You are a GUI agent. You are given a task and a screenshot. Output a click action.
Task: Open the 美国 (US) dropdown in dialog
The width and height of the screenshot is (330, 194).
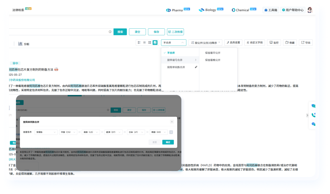point(91,132)
